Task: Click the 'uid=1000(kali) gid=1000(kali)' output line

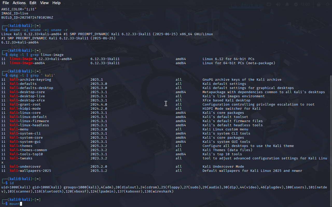Action: click(164, 189)
